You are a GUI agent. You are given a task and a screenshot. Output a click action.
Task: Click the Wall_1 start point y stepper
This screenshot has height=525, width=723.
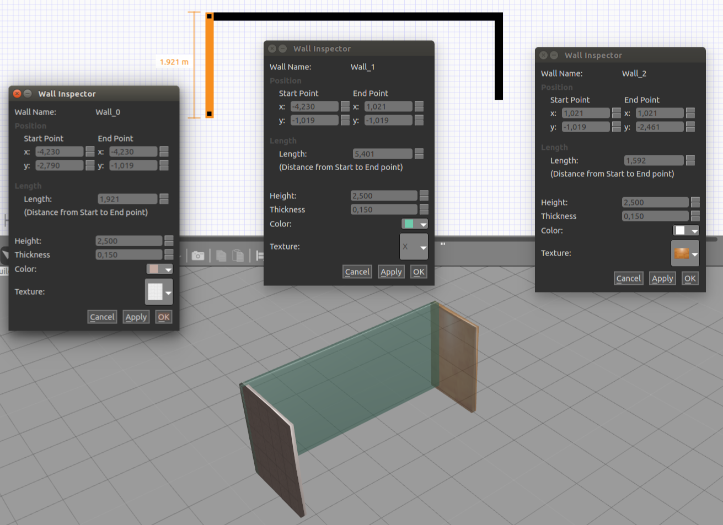pos(345,120)
